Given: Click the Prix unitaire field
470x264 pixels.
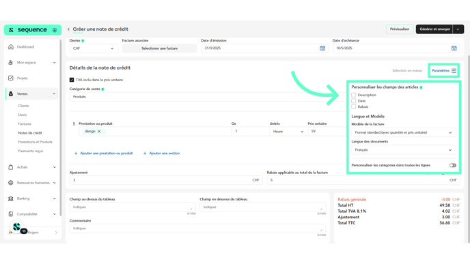Looking at the screenshot, I should pyautogui.click(x=327, y=131).
